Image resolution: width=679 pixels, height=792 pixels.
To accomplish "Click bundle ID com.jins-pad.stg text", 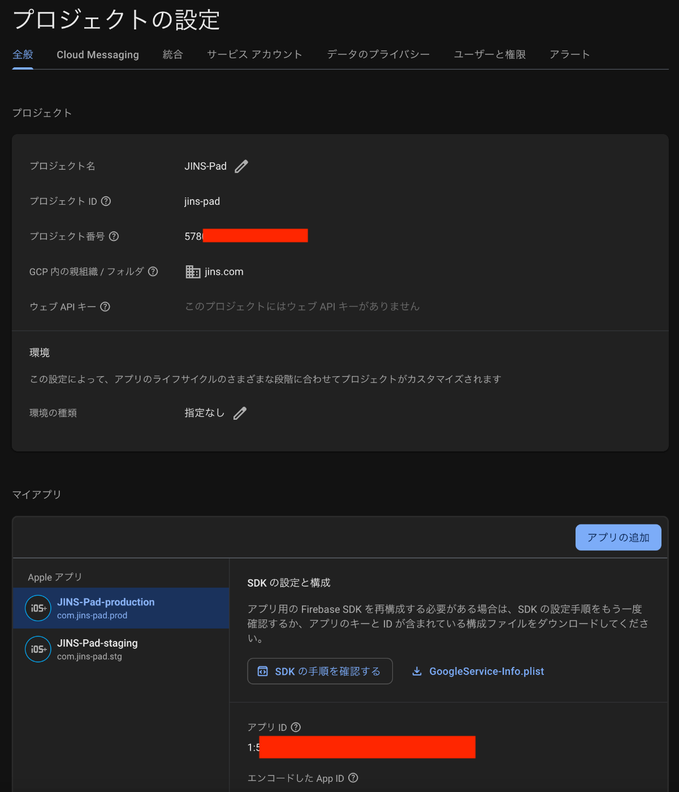I will (x=89, y=657).
